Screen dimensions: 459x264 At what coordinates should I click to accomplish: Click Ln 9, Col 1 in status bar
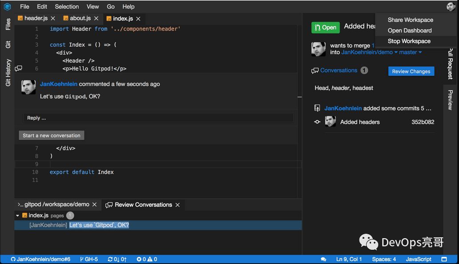click(349, 259)
